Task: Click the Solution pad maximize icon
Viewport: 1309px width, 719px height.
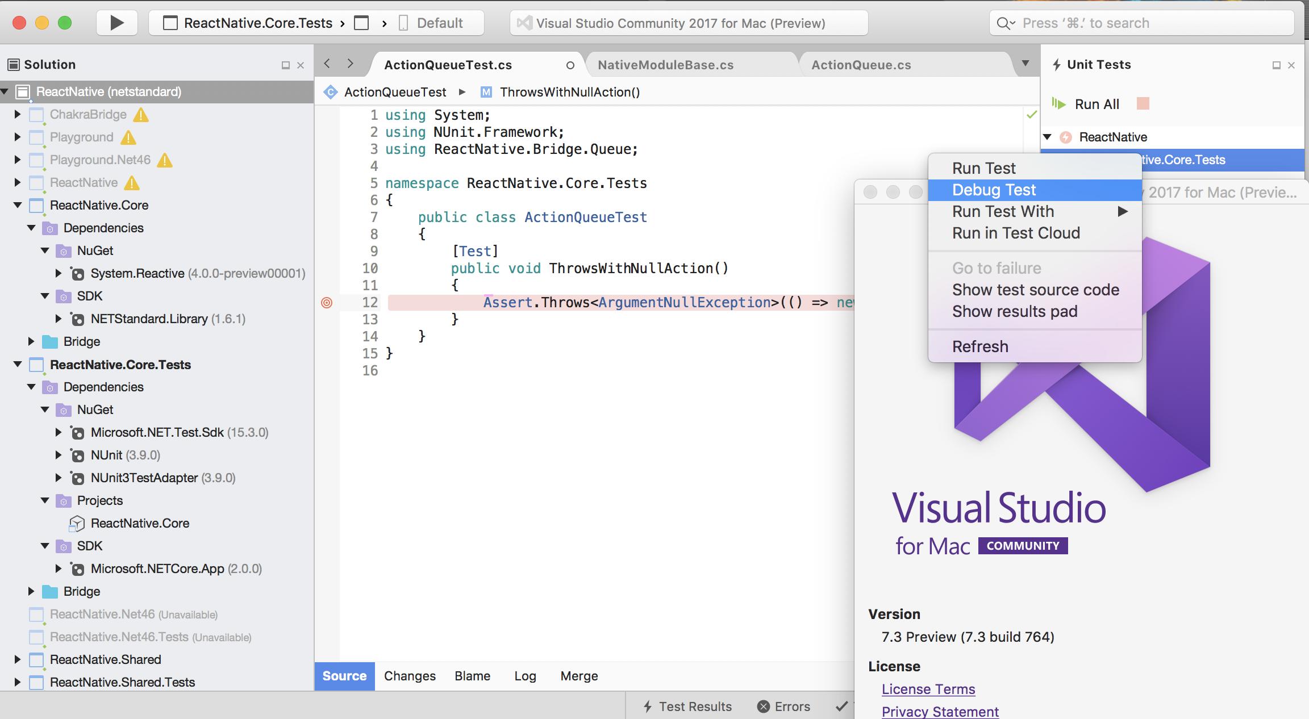Action: click(x=286, y=65)
